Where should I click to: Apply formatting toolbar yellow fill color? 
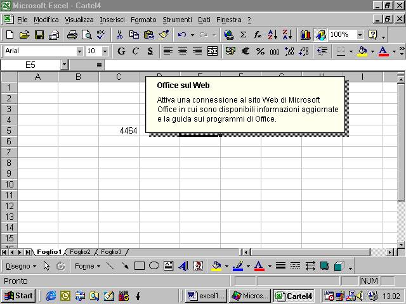click(x=362, y=51)
